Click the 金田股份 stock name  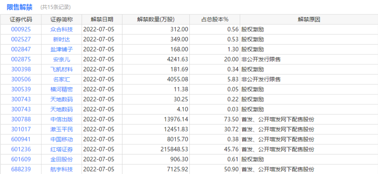click(62, 159)
